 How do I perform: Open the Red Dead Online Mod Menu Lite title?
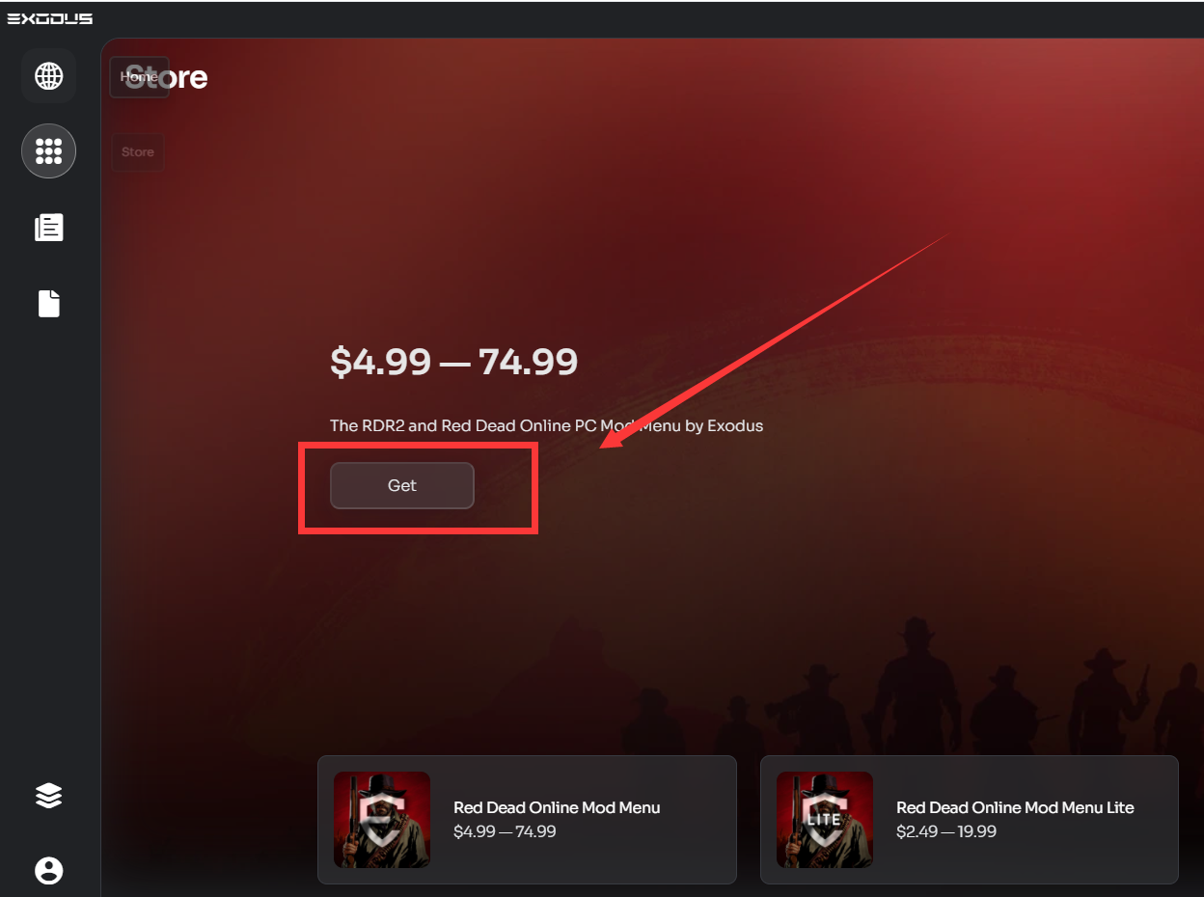point(1015,807)
